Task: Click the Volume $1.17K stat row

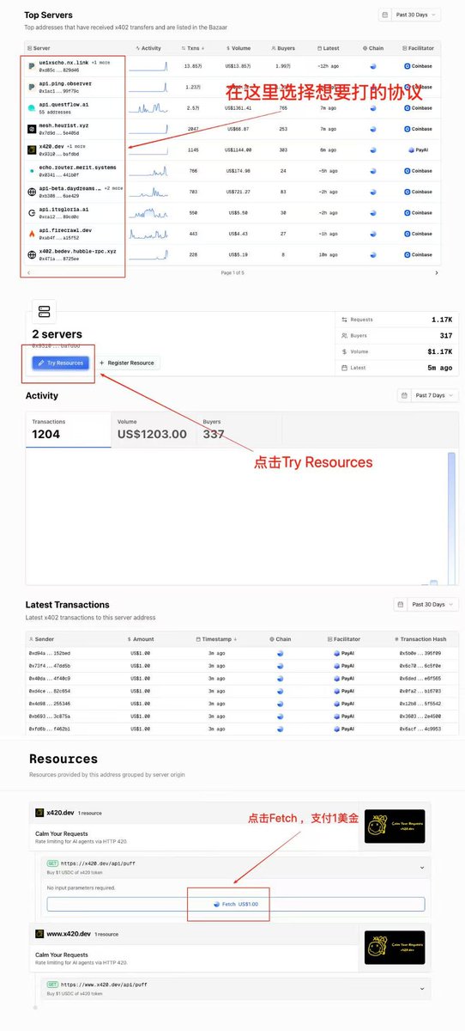Action: click(x=396, y=351)
